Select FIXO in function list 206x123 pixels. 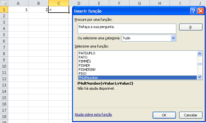pyautogui.click(x=137, y=73)
